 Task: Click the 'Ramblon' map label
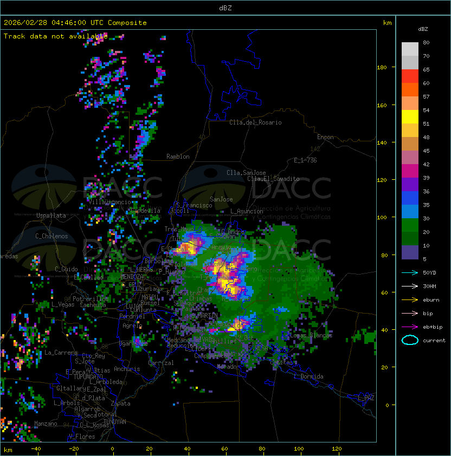tap(178, 157)
